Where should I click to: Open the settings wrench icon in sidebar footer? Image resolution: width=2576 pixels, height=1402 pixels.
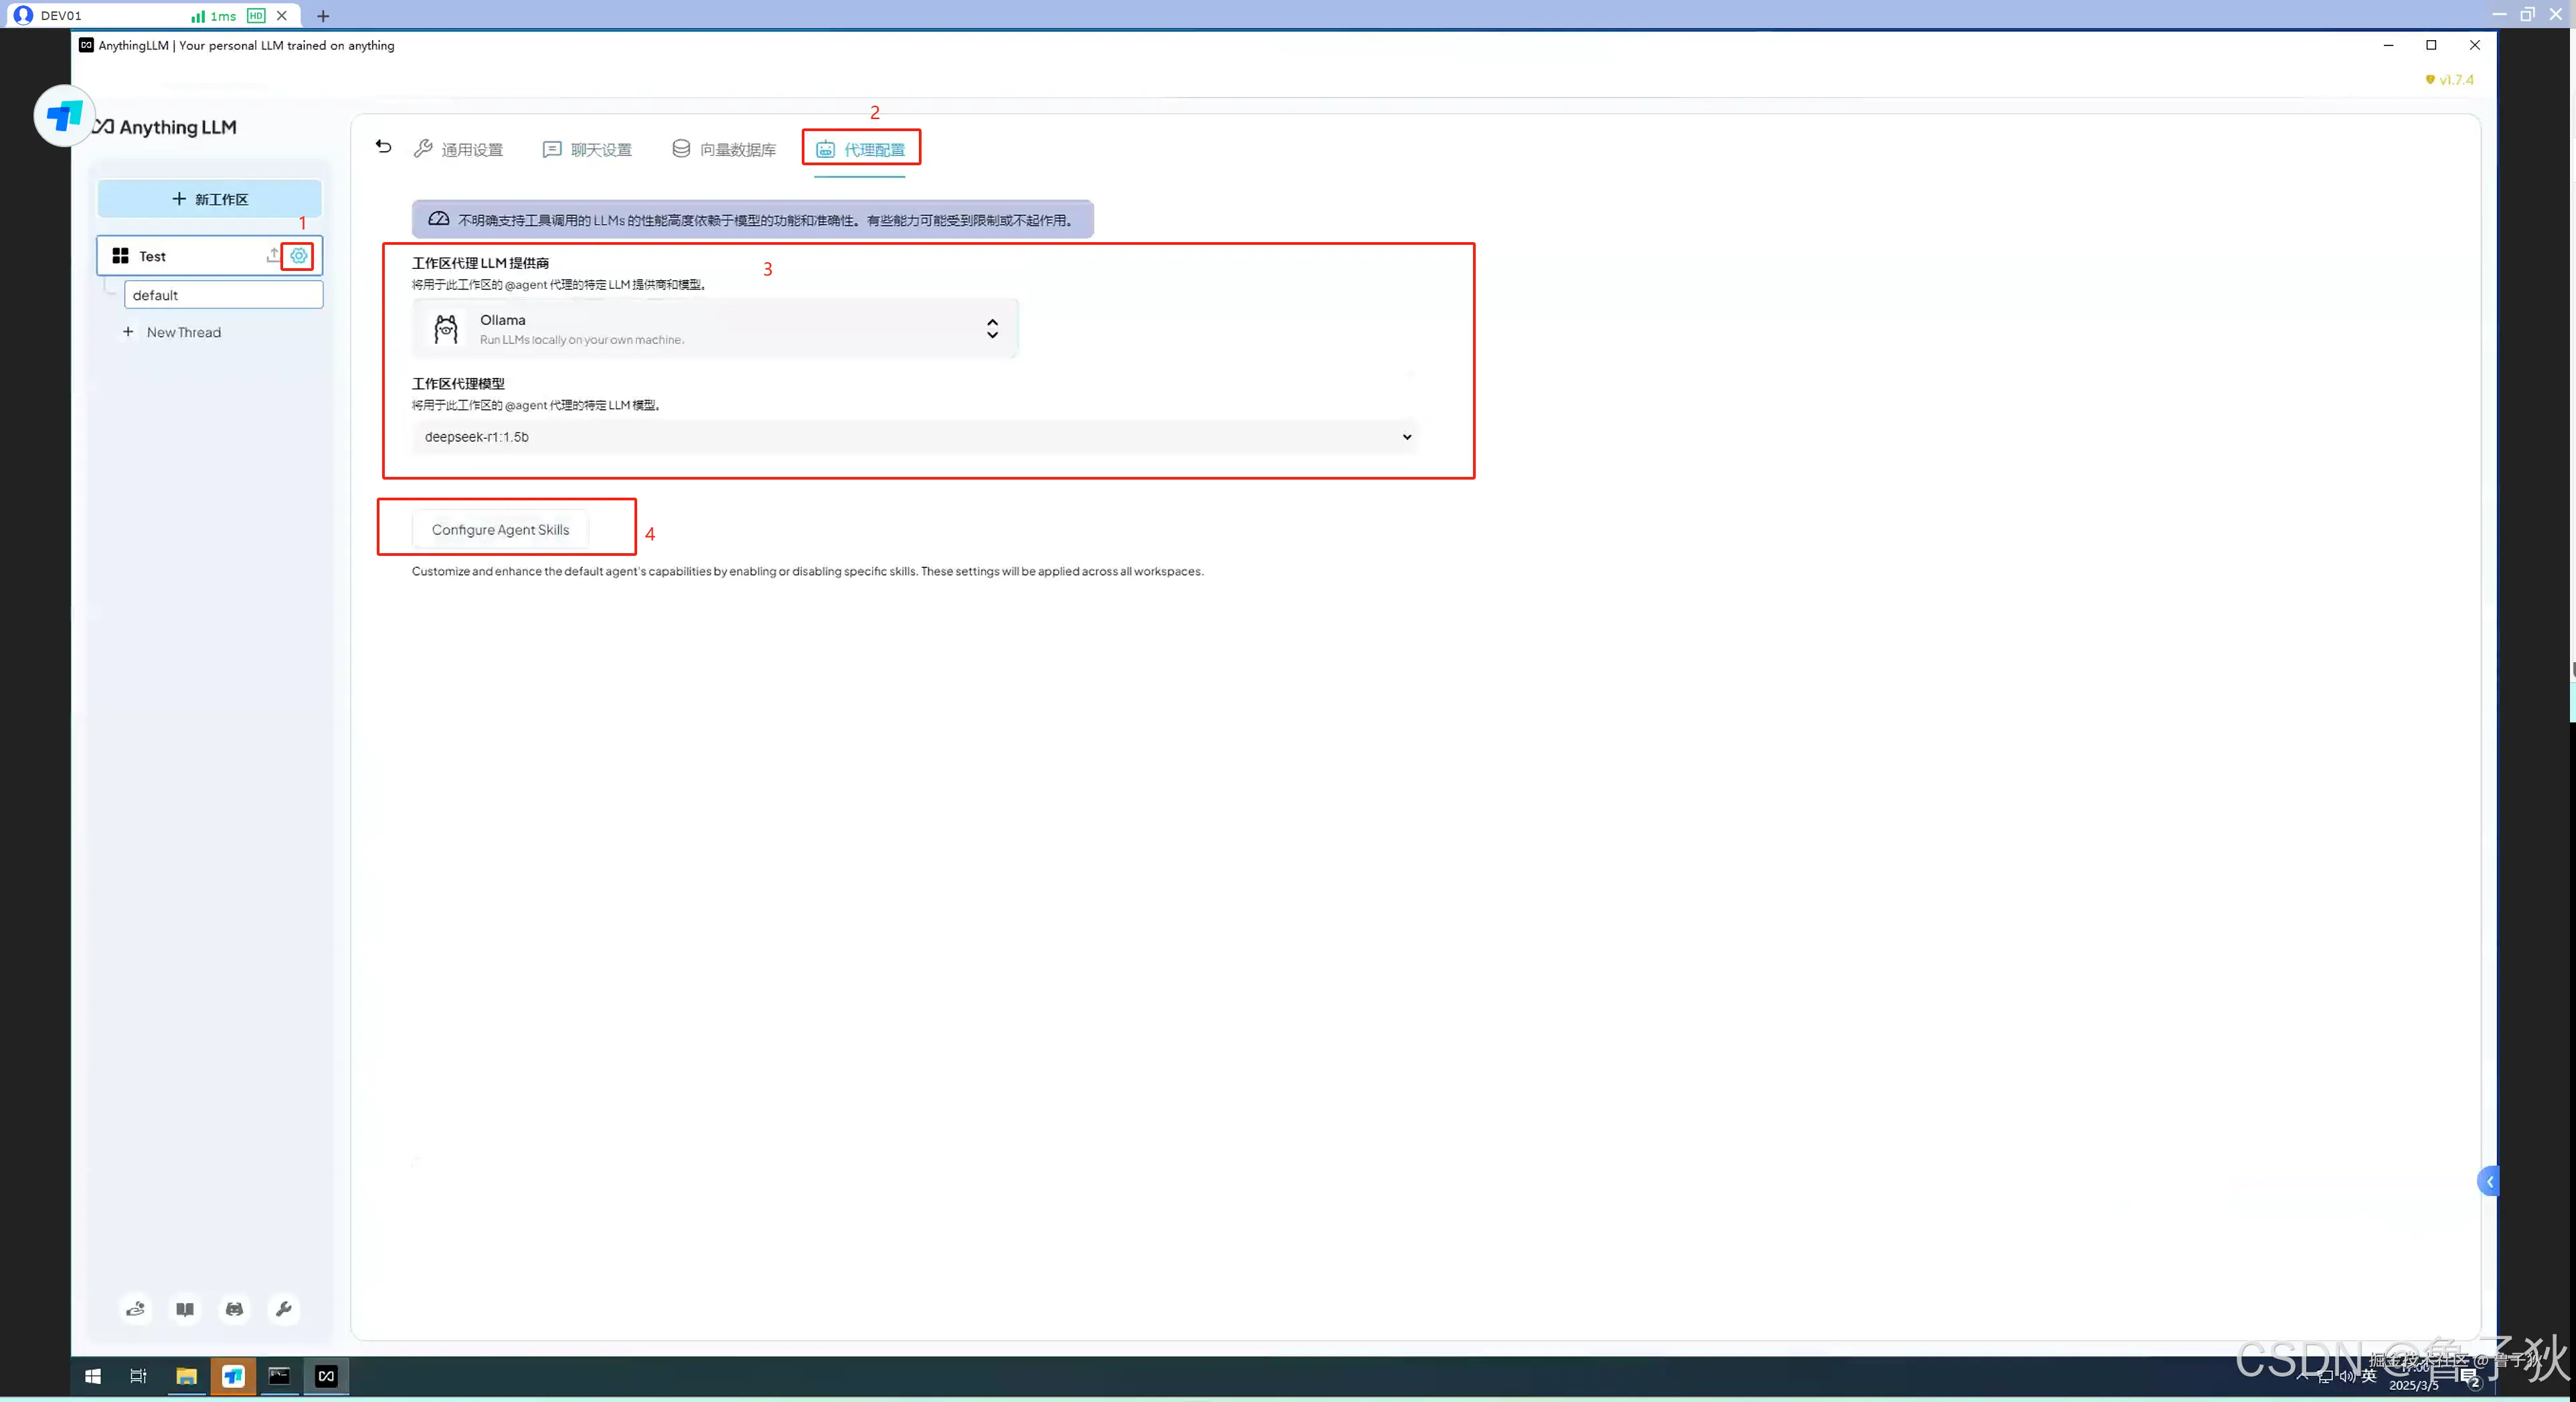pos(283,1308)
